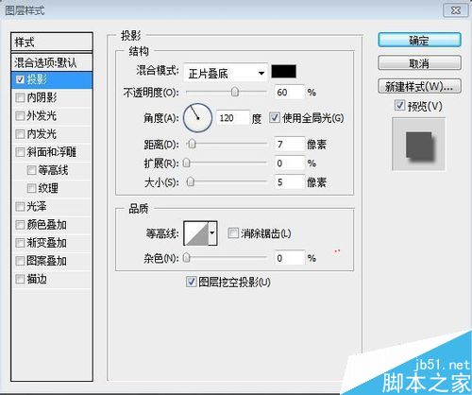Close the 图层样式 dialog window
Screen dimensions: 472x395
[x=456, y=10]
